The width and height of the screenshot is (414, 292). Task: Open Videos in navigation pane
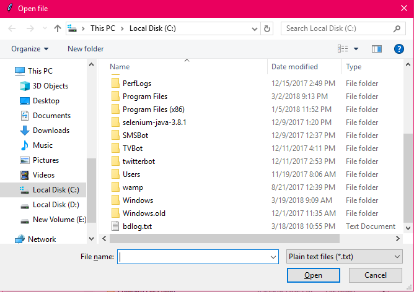click(43, 174)
